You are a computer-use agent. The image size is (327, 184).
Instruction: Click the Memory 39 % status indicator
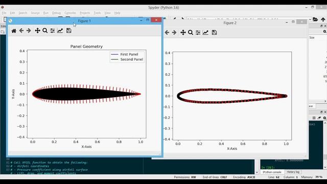coord(312,177)
